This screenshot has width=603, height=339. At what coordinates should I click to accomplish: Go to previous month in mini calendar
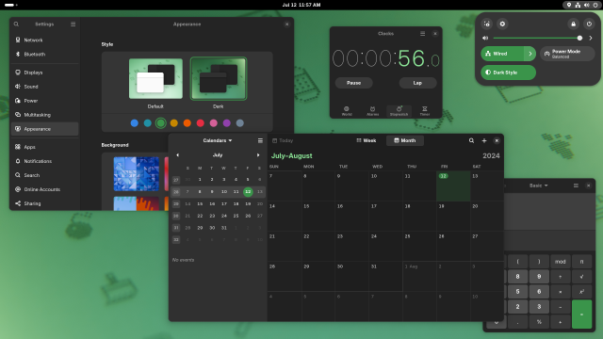pyautogui.click(x=177, y=154)
